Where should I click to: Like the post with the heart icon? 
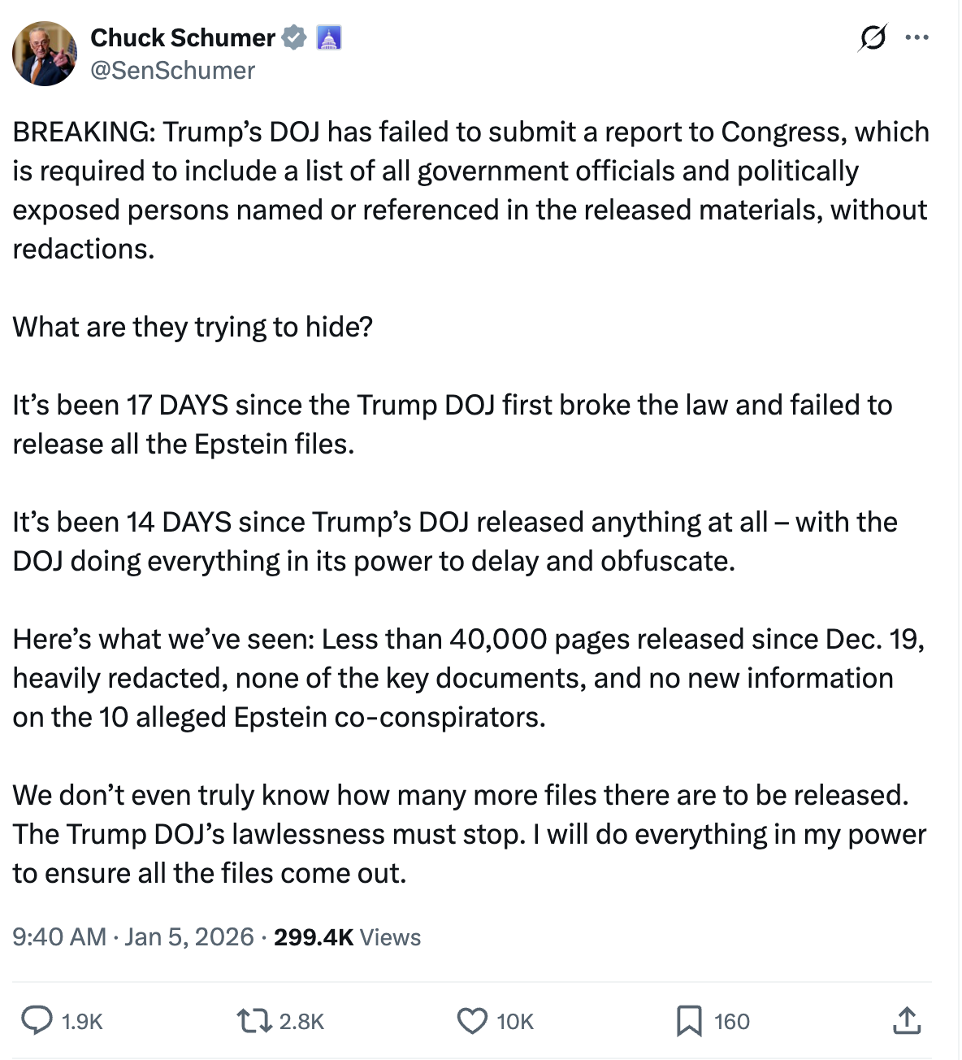(x=472, y=1020)
